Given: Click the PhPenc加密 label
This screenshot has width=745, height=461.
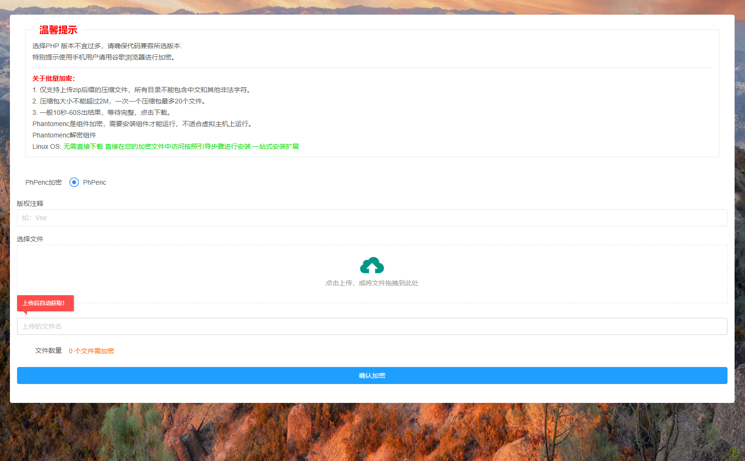Looking at the screenshot, I should point(44,182).
